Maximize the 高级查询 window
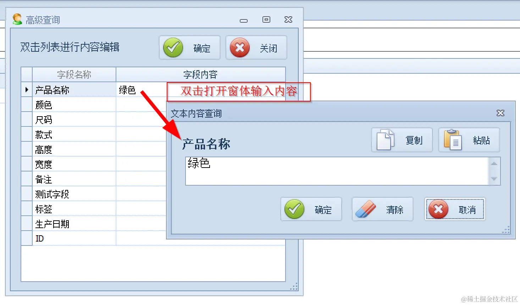 [x=266, y=19]
